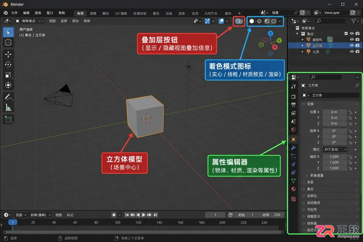Switch to the UV 编辑 workspace tab
The image size is (363, 242).
121,13
